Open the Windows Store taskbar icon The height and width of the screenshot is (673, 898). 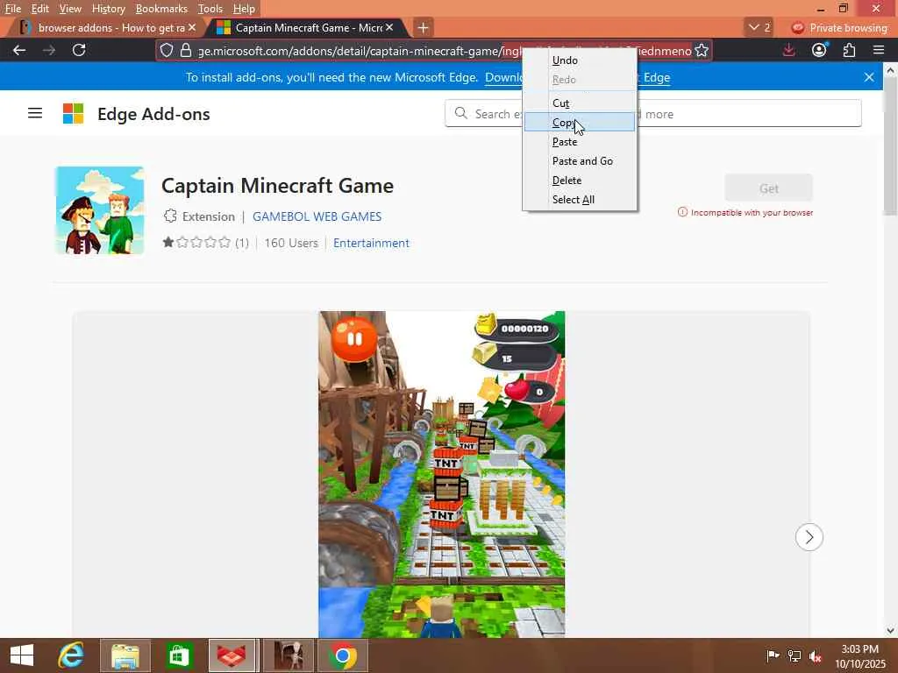(179, 655)
